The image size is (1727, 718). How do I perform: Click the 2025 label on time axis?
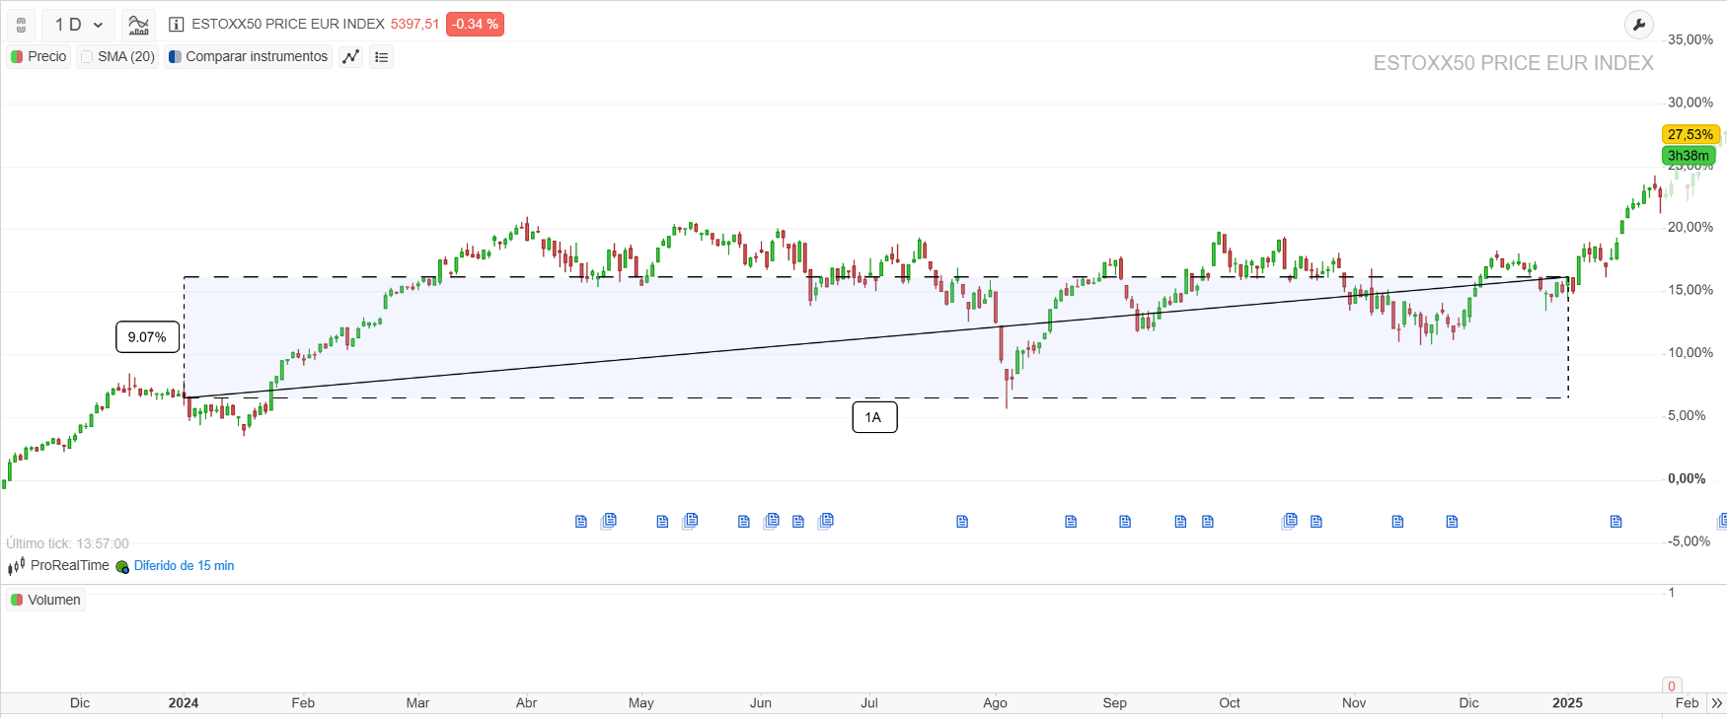point(1567,703)
